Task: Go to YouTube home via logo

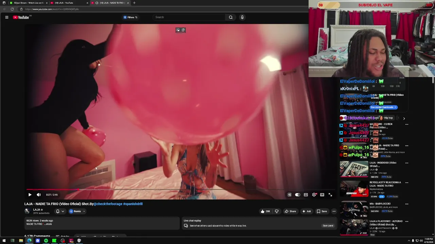Action: tap(21, 17)
